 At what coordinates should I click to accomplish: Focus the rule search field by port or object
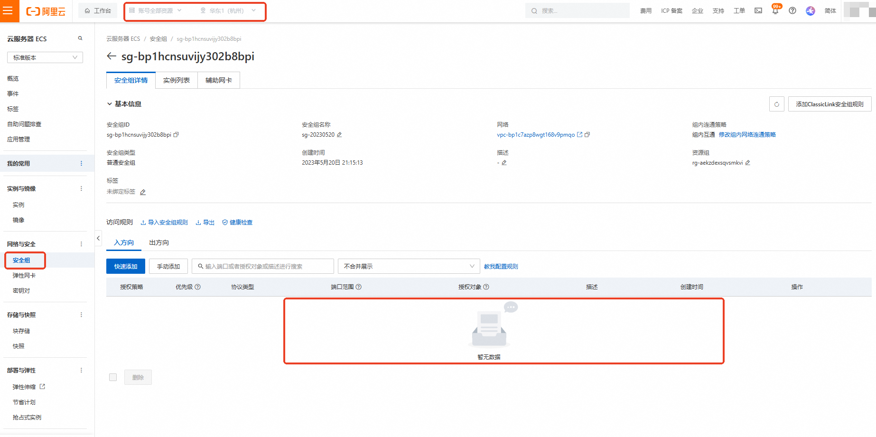(263, 266)
